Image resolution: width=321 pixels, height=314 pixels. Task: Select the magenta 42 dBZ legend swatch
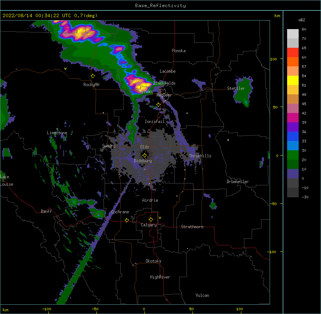(293, 117)
